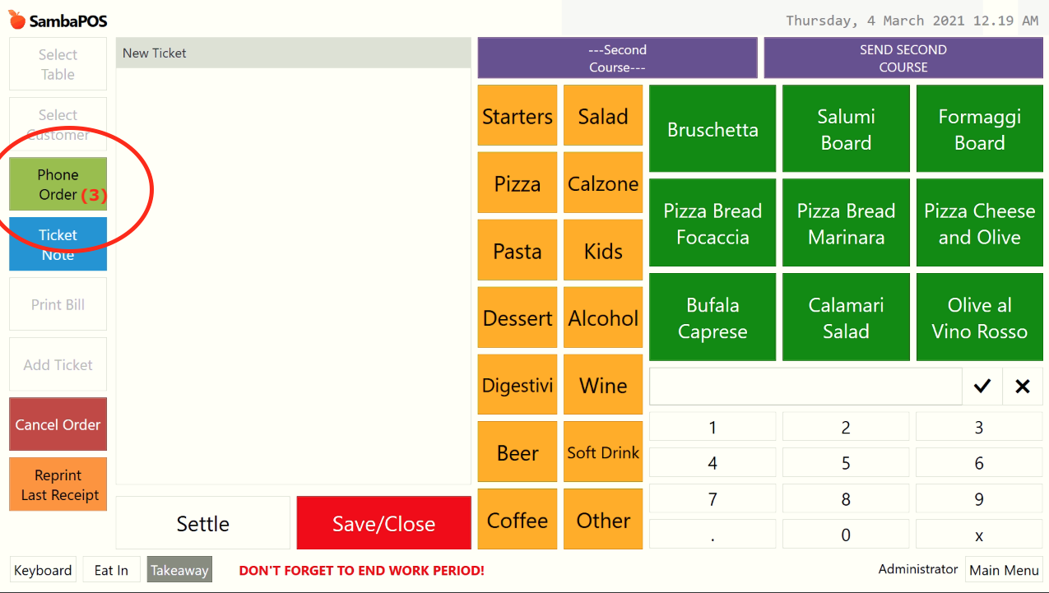Click SEND SECOND COURSE button
This screenshot has height=593, width=1049.
903,58
